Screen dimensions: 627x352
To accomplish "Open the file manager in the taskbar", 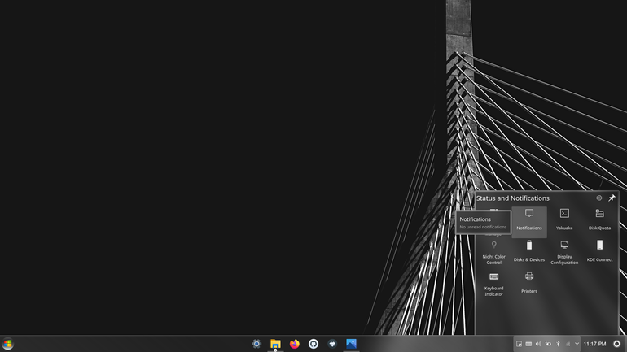I will pos(275,344).
